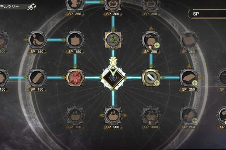Select the dimmed pot SP 750 node
Viewport: 226px width, 150px height.
pyautogui.click(x=75, y=115)
